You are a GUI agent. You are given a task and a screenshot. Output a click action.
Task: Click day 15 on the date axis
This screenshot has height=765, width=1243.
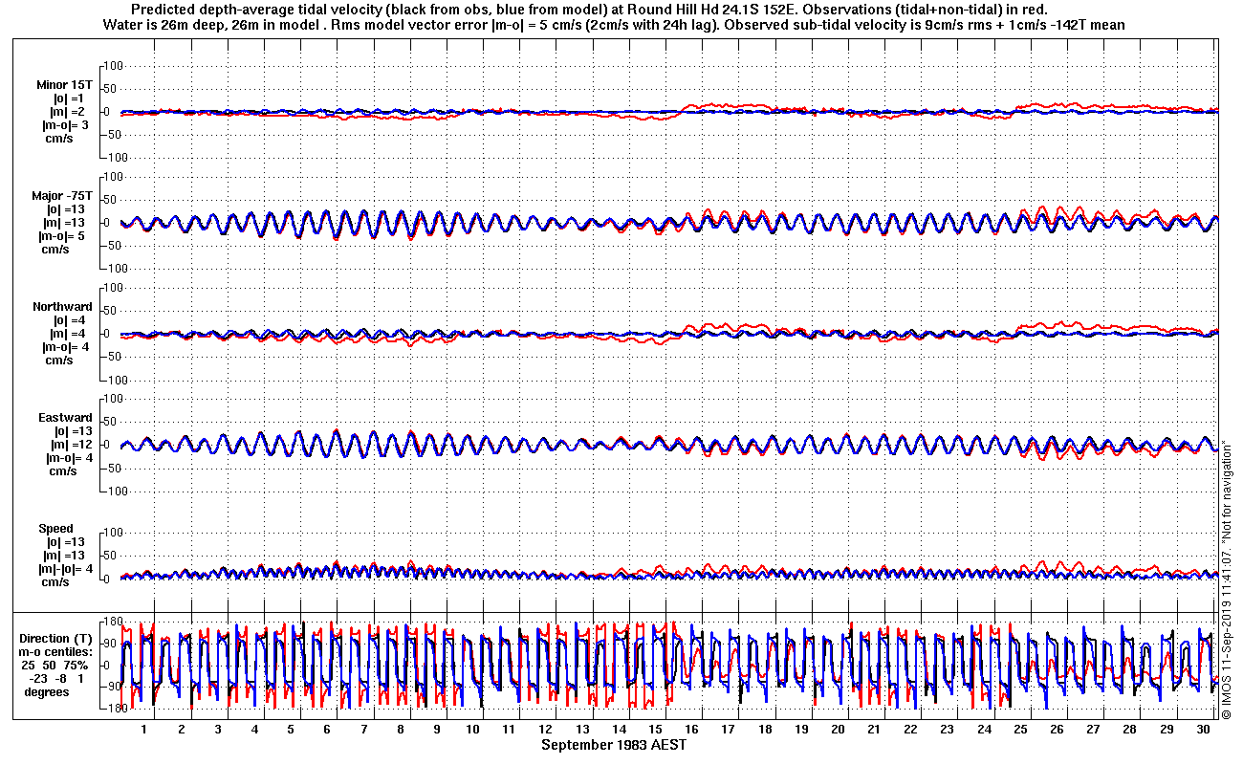click(x=656, y=730)
